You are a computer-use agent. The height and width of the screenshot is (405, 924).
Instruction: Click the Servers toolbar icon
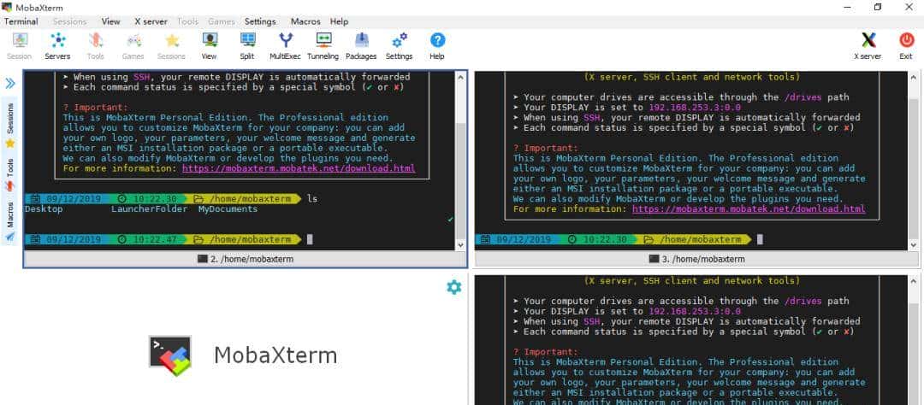tap(57, 45)
